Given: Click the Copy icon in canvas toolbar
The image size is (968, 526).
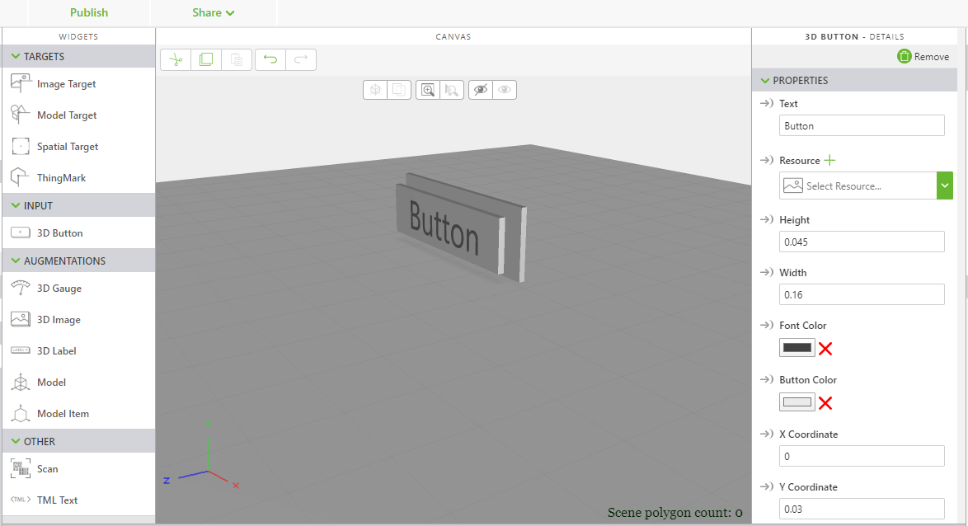Looking at the screenshot, I should coord(205,59).
